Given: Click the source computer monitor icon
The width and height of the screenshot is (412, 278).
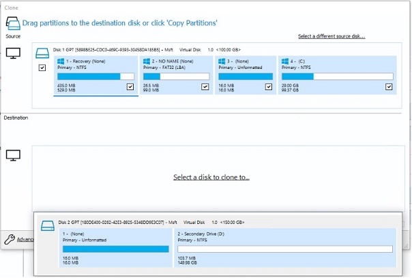Looking at the screenshot, I should (x=12, y=53).
